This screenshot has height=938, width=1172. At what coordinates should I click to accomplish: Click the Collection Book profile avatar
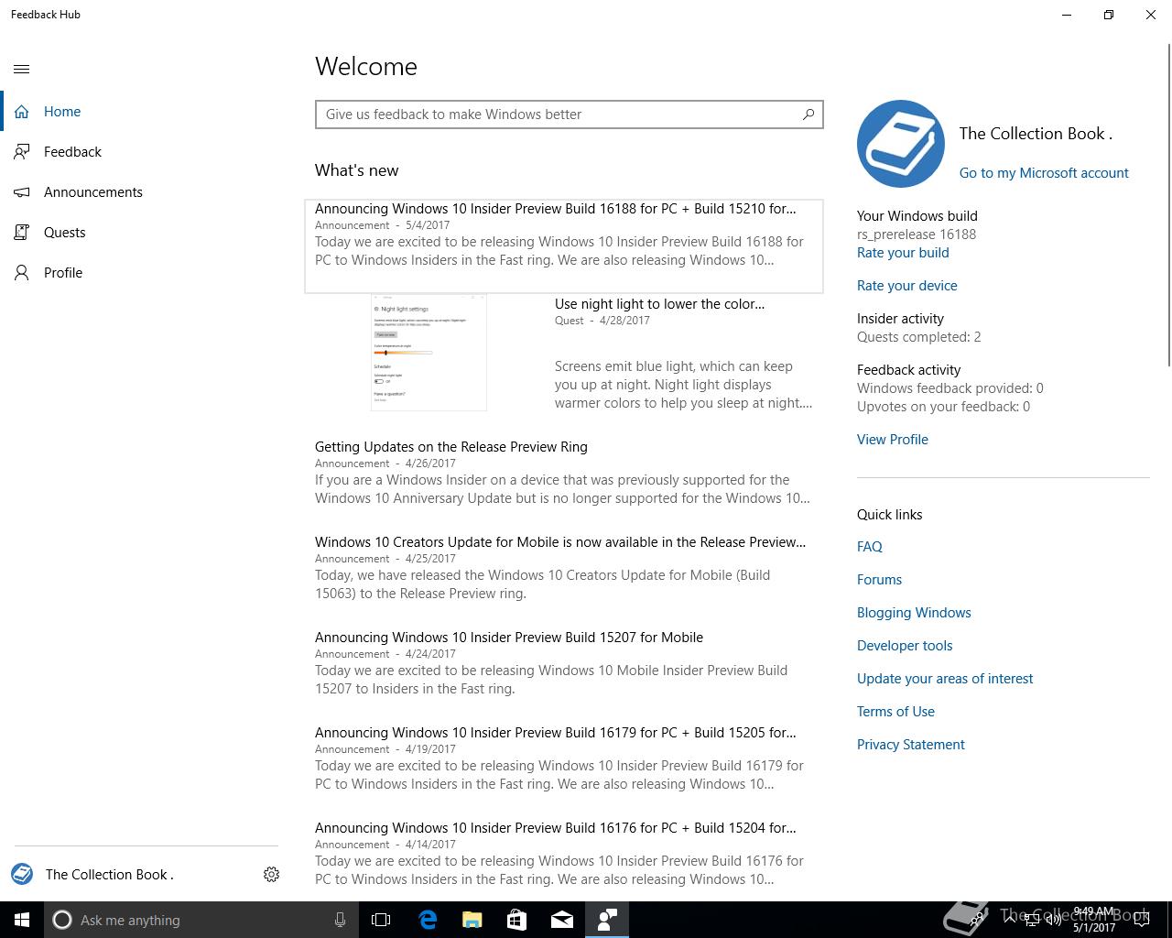click(x=901, y=144)
